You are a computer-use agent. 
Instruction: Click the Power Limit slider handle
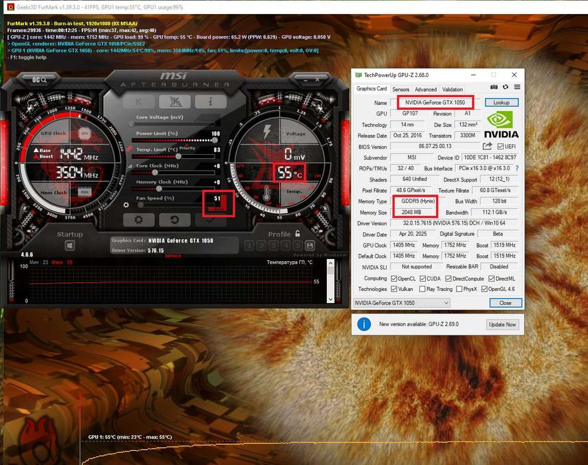[215, 140]
